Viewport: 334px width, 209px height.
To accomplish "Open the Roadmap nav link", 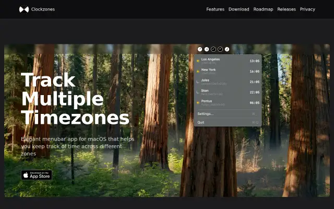I will point(263,9).
